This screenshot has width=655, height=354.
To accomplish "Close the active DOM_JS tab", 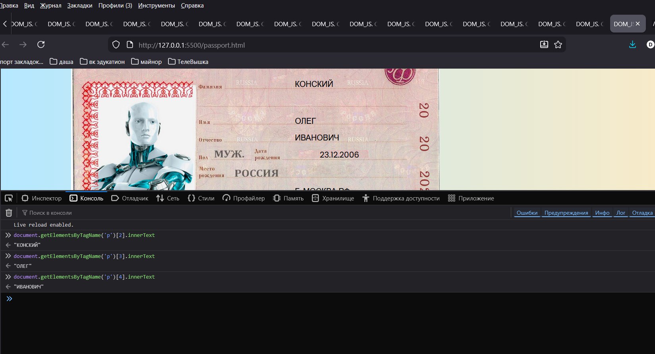I will point(638,24).
